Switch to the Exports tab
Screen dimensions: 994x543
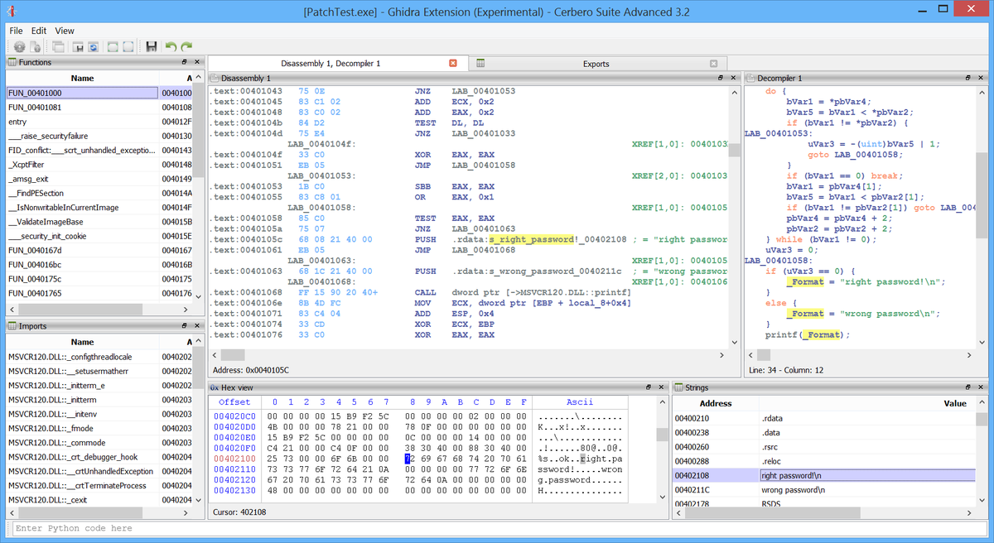pos(596,64)
